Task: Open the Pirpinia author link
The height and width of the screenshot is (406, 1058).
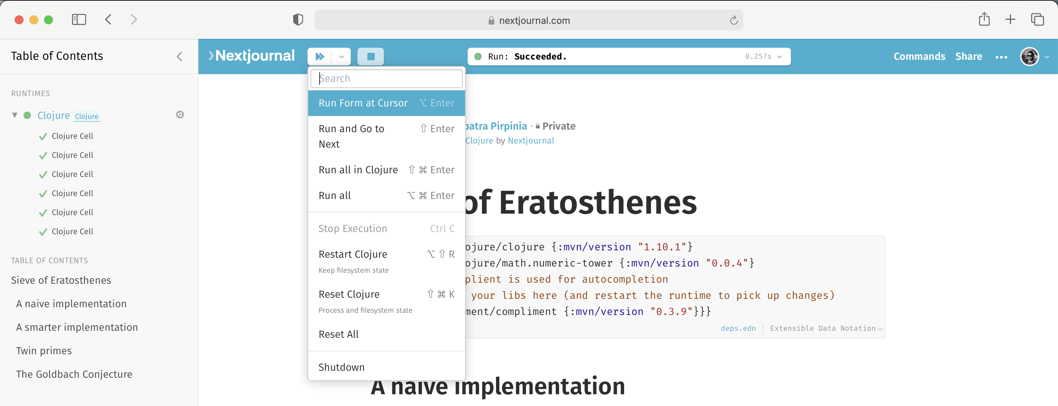Action: coord(496,126)
